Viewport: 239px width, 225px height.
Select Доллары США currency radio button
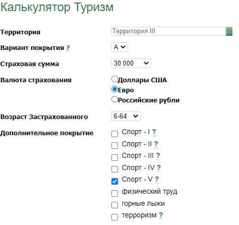[x=114, y=79]
